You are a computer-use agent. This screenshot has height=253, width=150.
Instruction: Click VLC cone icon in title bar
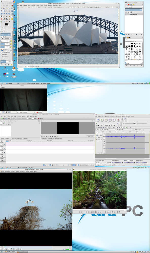tap(1, 170)
